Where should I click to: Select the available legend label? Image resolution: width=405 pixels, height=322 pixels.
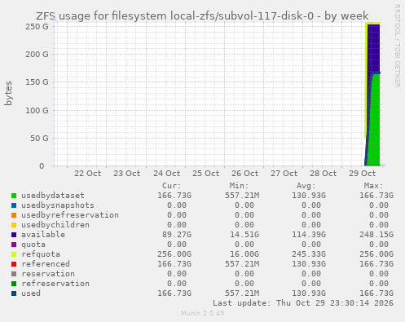point(43,235)
